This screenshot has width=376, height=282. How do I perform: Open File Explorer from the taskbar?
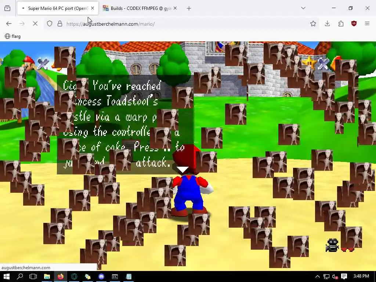(47, 276)
